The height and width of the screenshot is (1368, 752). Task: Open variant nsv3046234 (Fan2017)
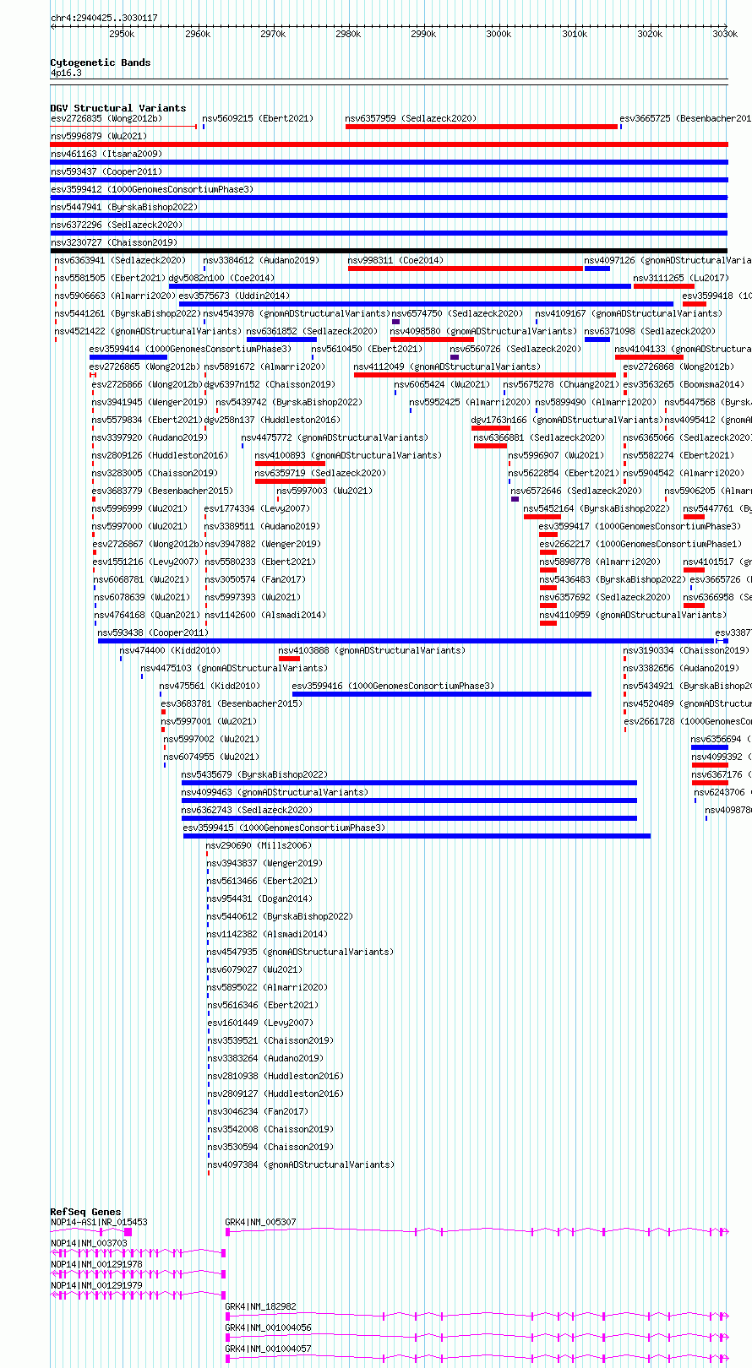[258, 1112]
